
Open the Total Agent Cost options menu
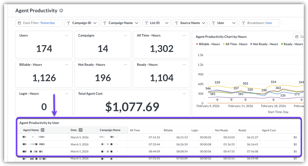[x=184, y=94]
